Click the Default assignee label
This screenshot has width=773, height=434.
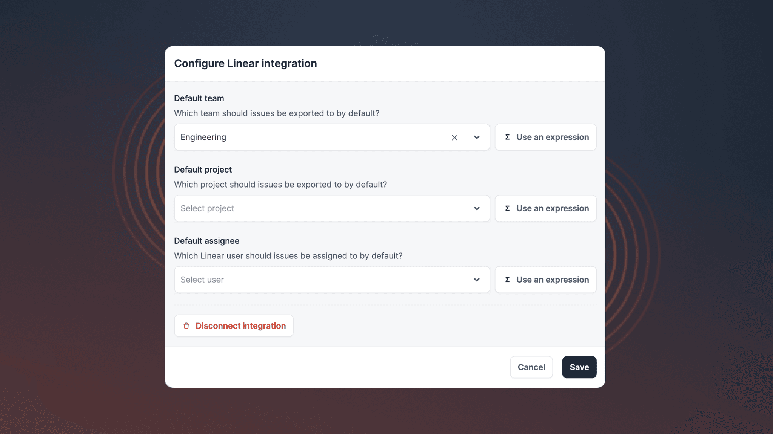[206, 241]
